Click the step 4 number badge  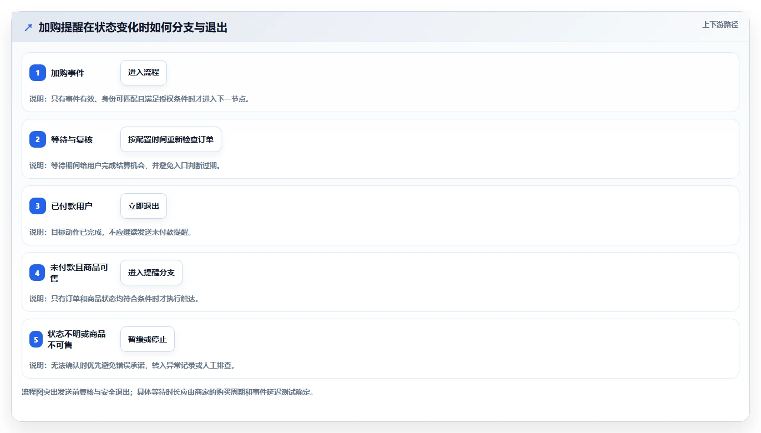37,273
